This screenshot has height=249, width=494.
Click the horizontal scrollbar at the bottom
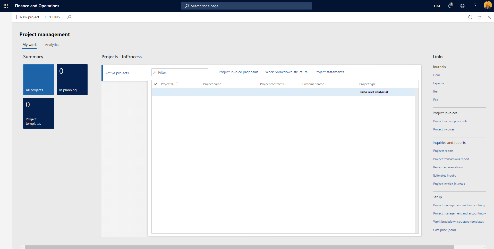240,247
